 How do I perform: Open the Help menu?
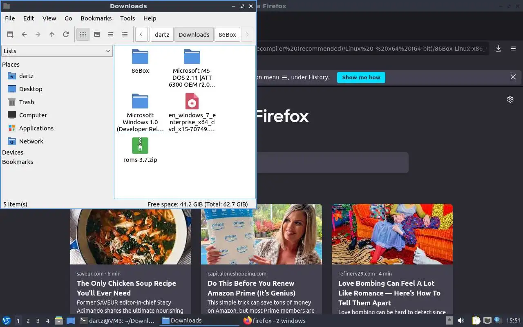150,18
